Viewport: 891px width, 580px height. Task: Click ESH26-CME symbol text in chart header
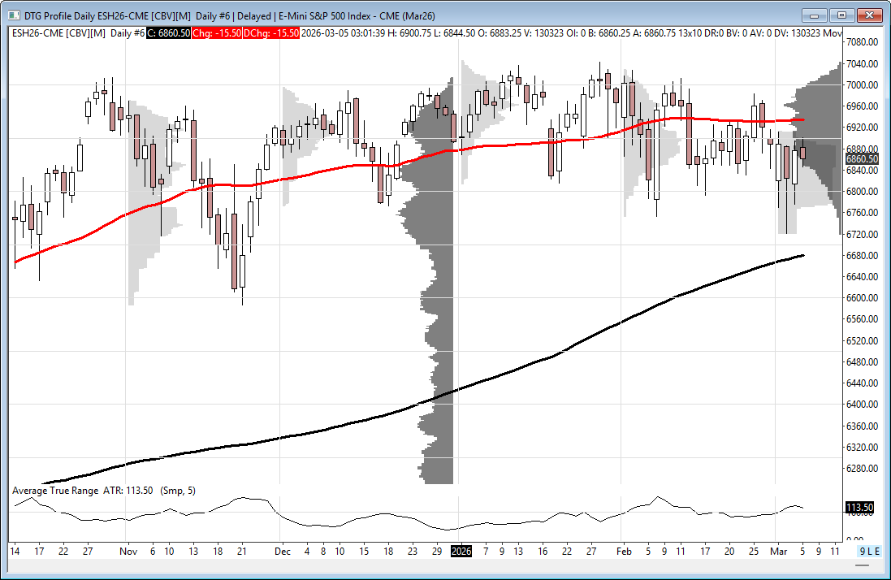click(x=37, y=32)
